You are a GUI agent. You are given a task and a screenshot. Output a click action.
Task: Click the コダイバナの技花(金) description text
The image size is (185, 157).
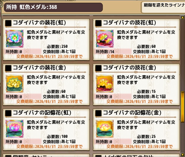[146, 80]
